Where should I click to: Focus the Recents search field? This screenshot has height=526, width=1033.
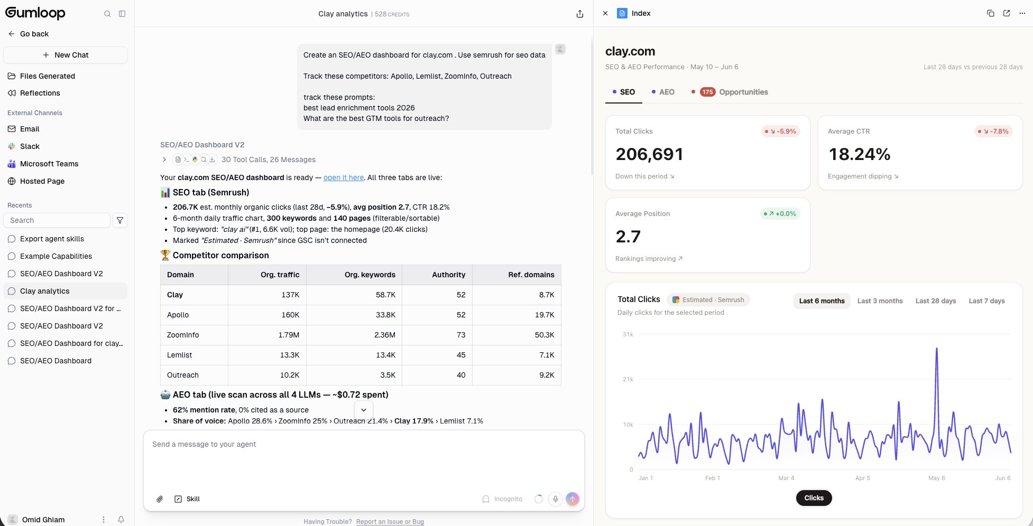coord(57,220)
